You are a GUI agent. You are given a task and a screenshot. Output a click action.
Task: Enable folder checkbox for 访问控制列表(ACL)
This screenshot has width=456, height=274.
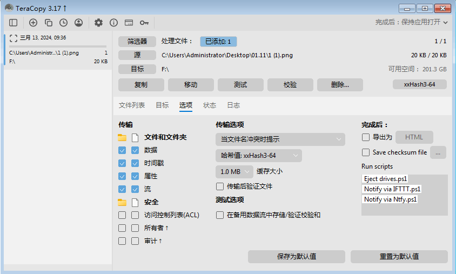122,215
